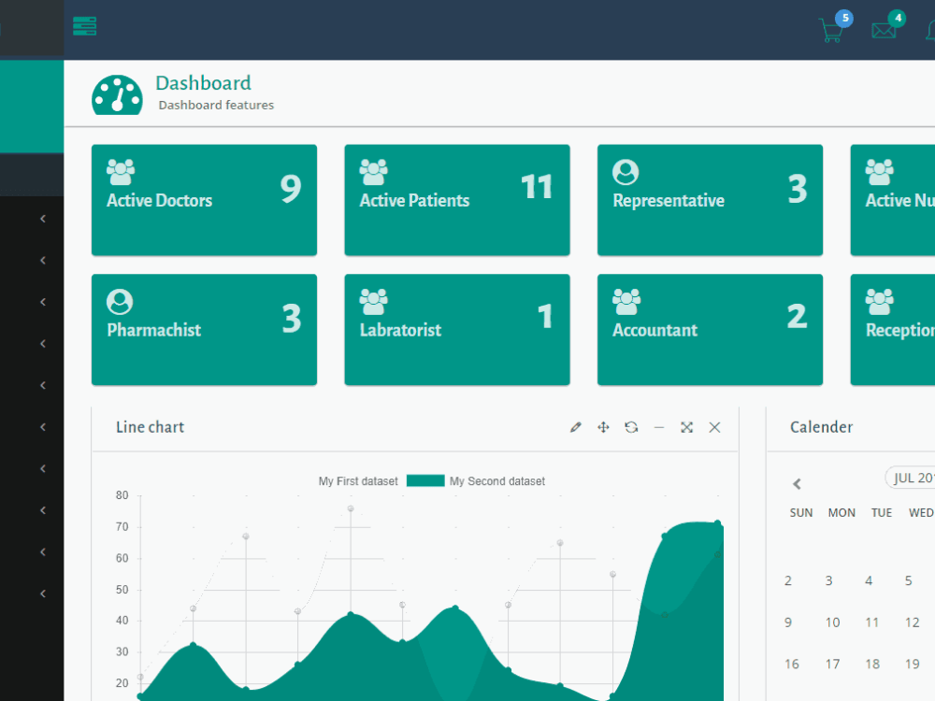The height and width of the screenshot is (701, 935).
Task: Open the shopping cart icon showing 5 items
Action: (832, 29)
